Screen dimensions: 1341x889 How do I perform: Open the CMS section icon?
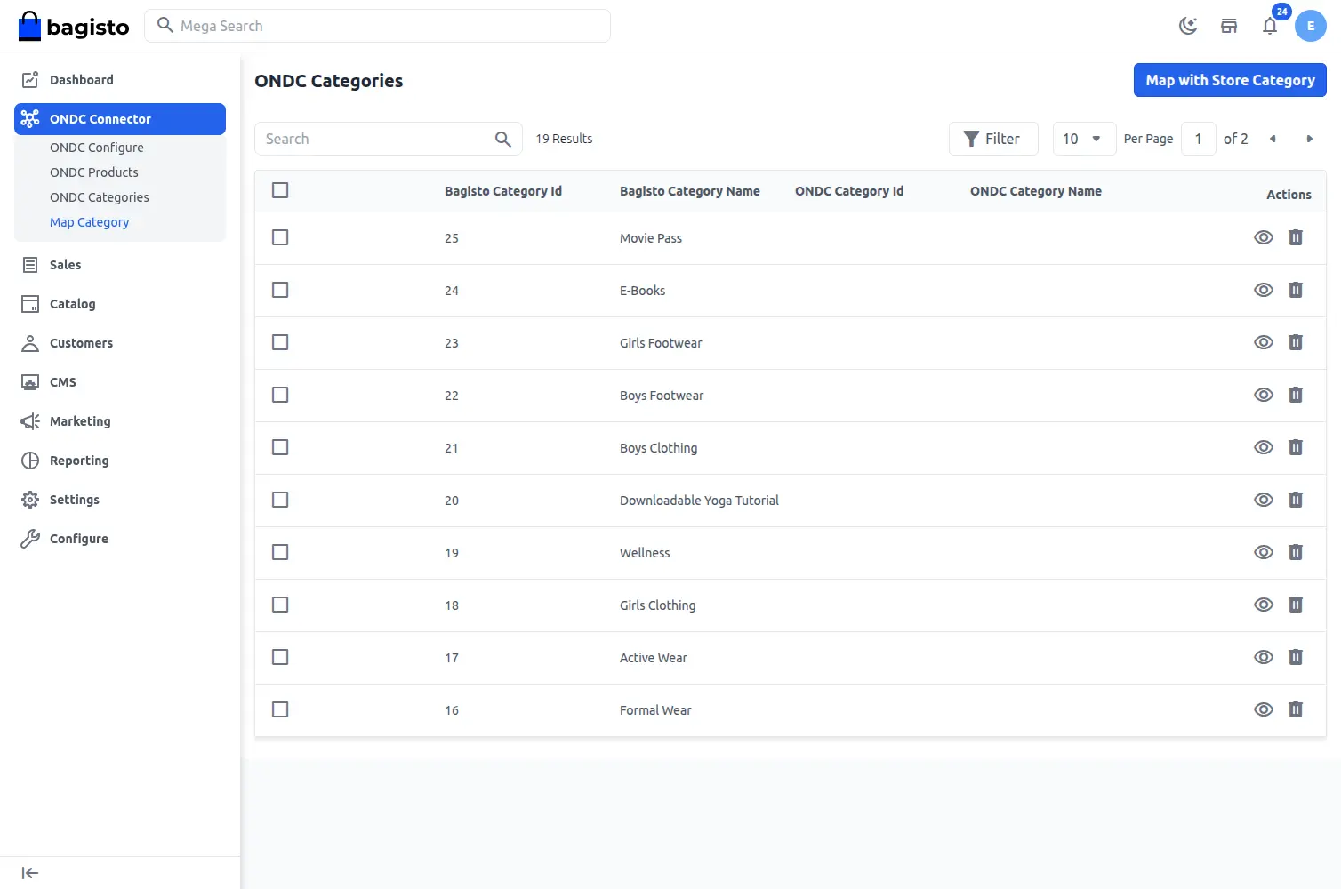[29, 381]
